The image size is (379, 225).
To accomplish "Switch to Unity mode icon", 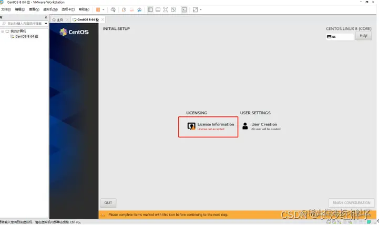I will tap(173, 9).
